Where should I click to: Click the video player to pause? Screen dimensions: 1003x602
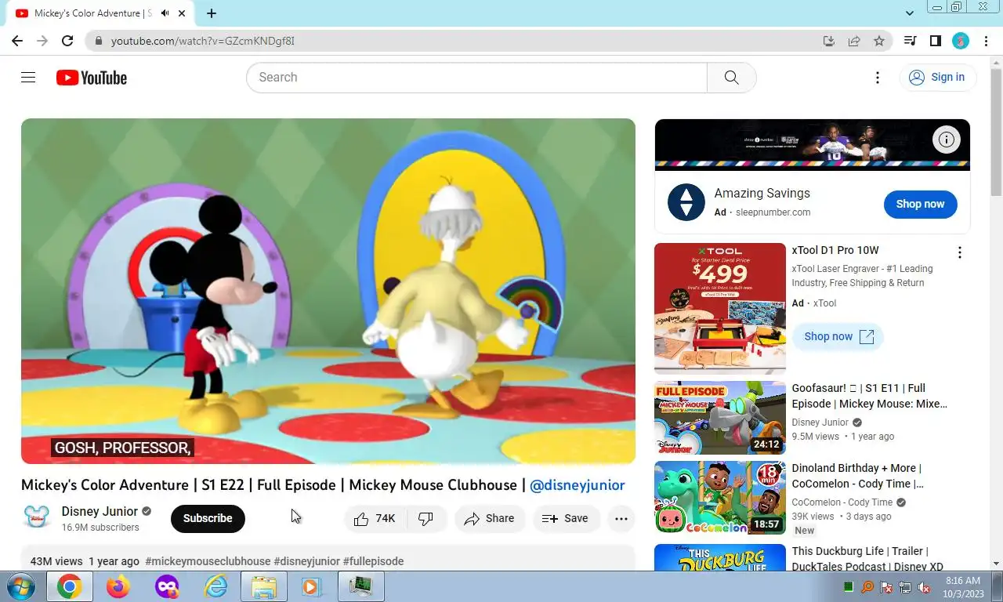click(x=328, y=291)
